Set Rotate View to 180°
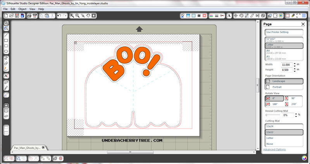 click(274, 104)
